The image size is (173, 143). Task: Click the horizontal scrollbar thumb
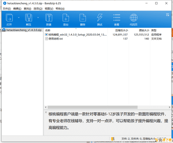[93, 107]
